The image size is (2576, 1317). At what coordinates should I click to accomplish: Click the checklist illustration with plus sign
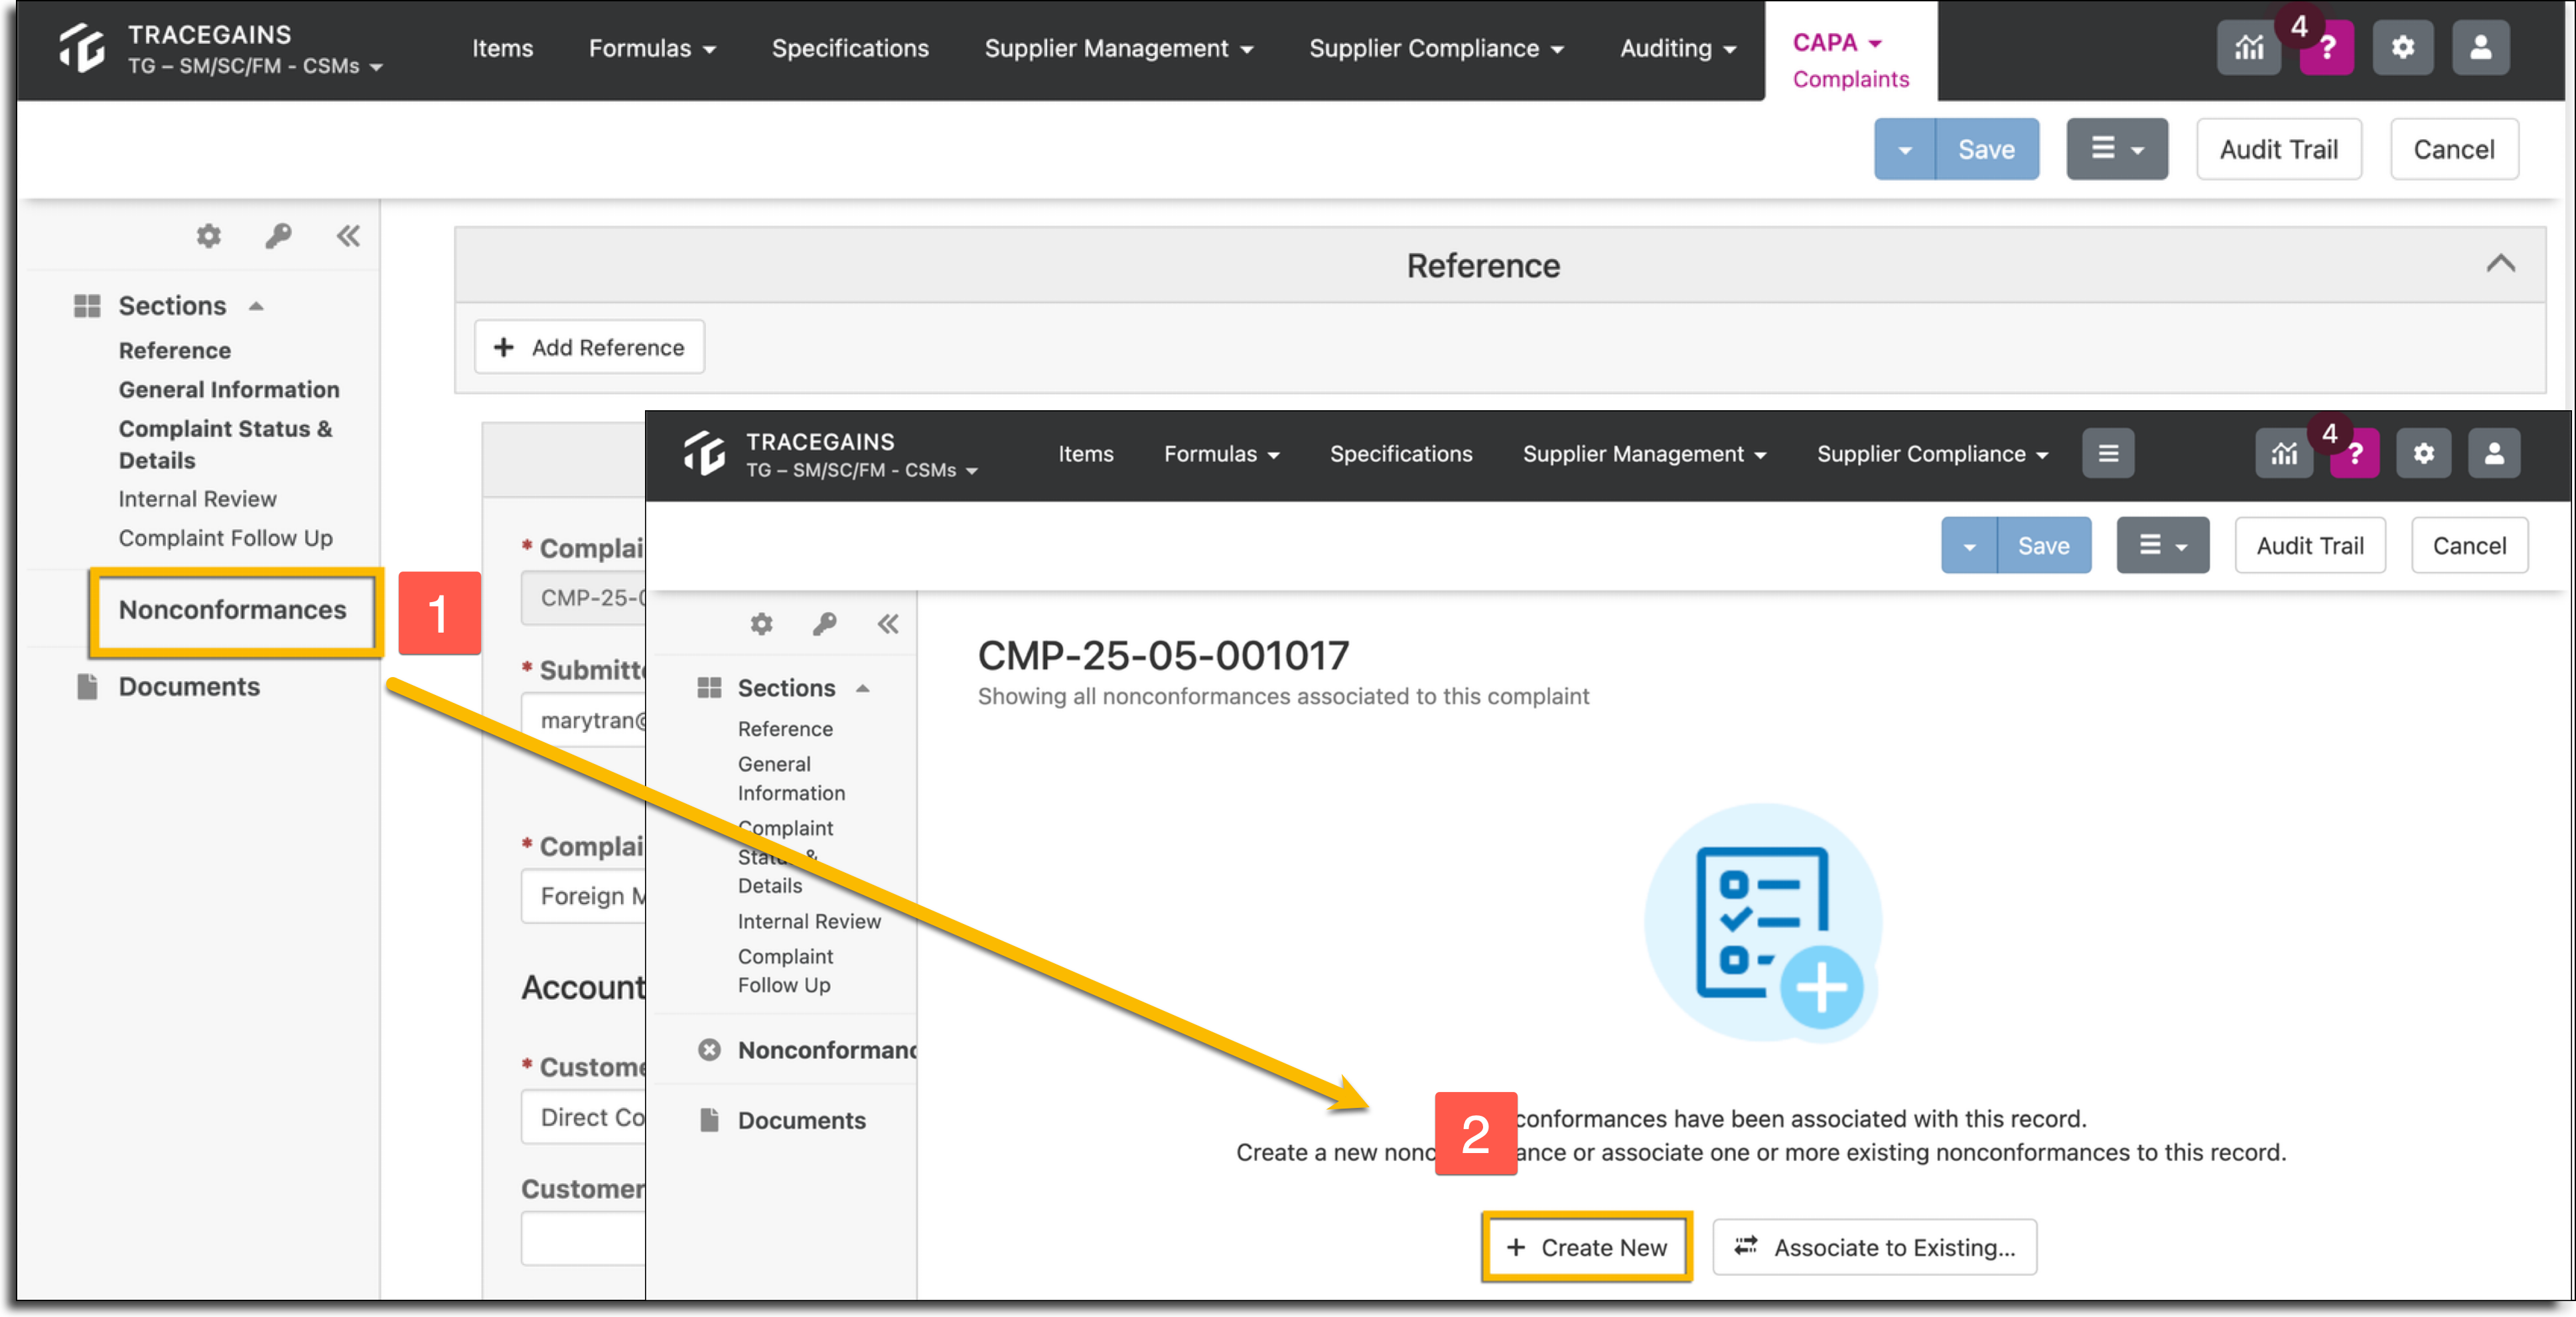tap(1763, 922)
